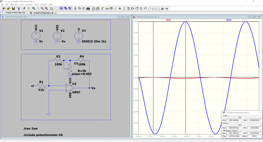Screen dimensions: 263x142
Task: Click Cursor 2 Horz value field
Action: click(234, 128)
